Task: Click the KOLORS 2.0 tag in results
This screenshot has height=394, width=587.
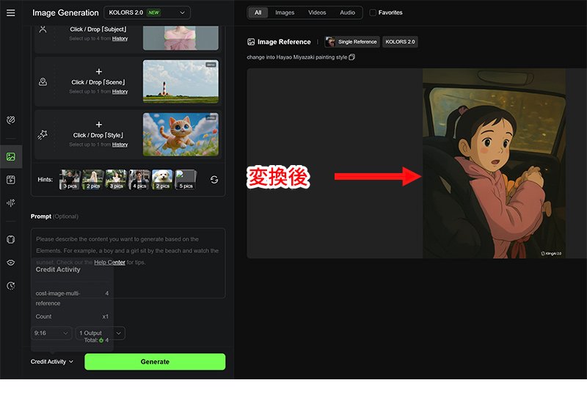Action: pos(400,42)
